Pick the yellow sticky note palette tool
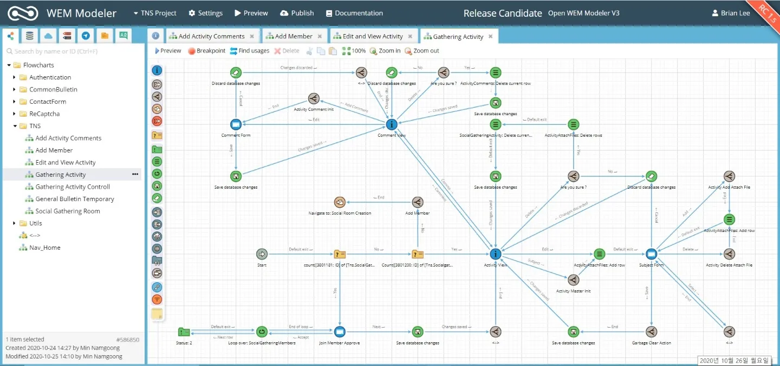Screen dimensions: 780x366 tap(157, 314)
